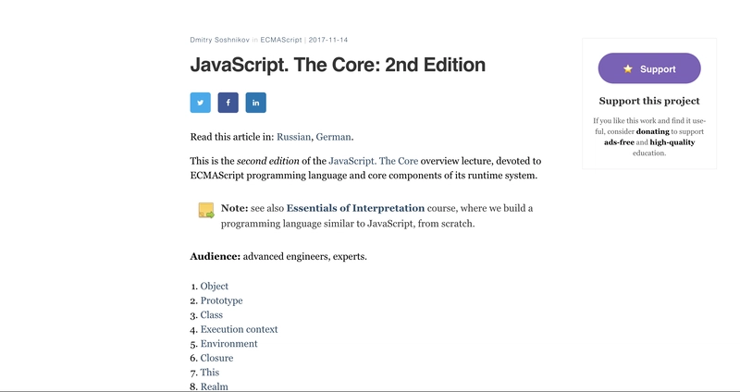Jump to the Closure section
The image size is (740, 392).
216,358
